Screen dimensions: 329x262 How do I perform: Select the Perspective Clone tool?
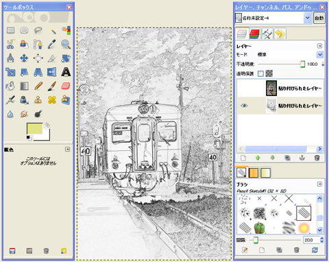(66, 100)
